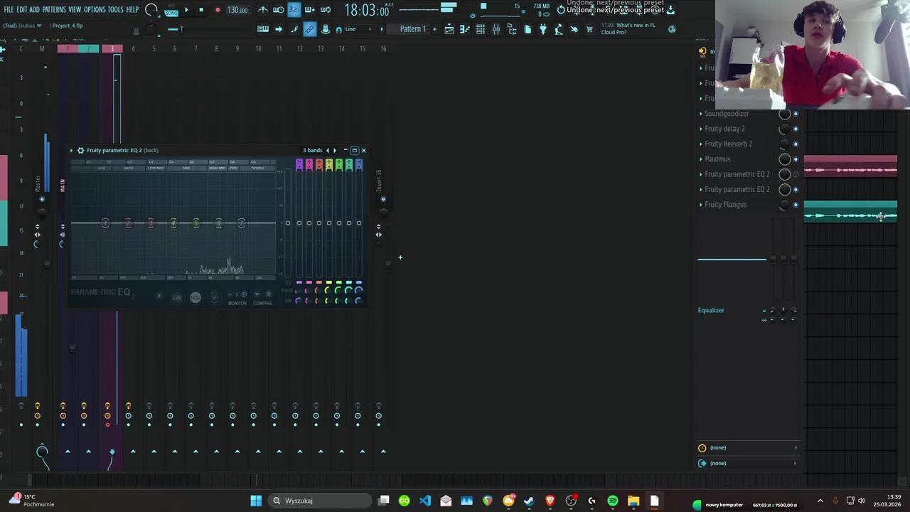910x512 pixels.
Task: Click band node 4 on the EQ curve
Action: click(173, 224)
